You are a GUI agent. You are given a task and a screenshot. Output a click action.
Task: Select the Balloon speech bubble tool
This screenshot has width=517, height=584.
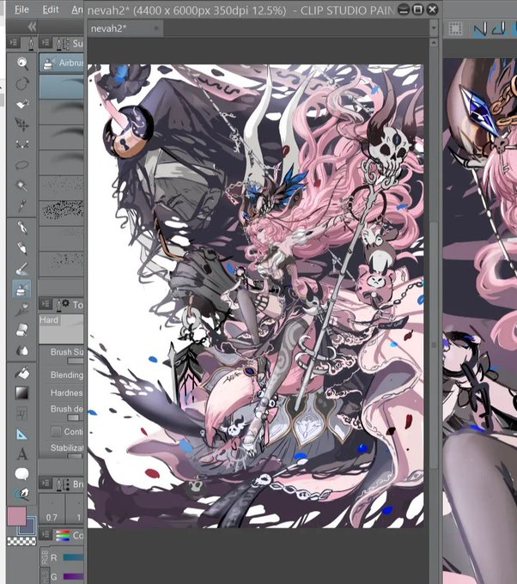point(22,474)
